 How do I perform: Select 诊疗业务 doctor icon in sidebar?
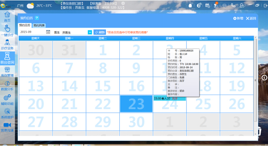pos(7,42)
